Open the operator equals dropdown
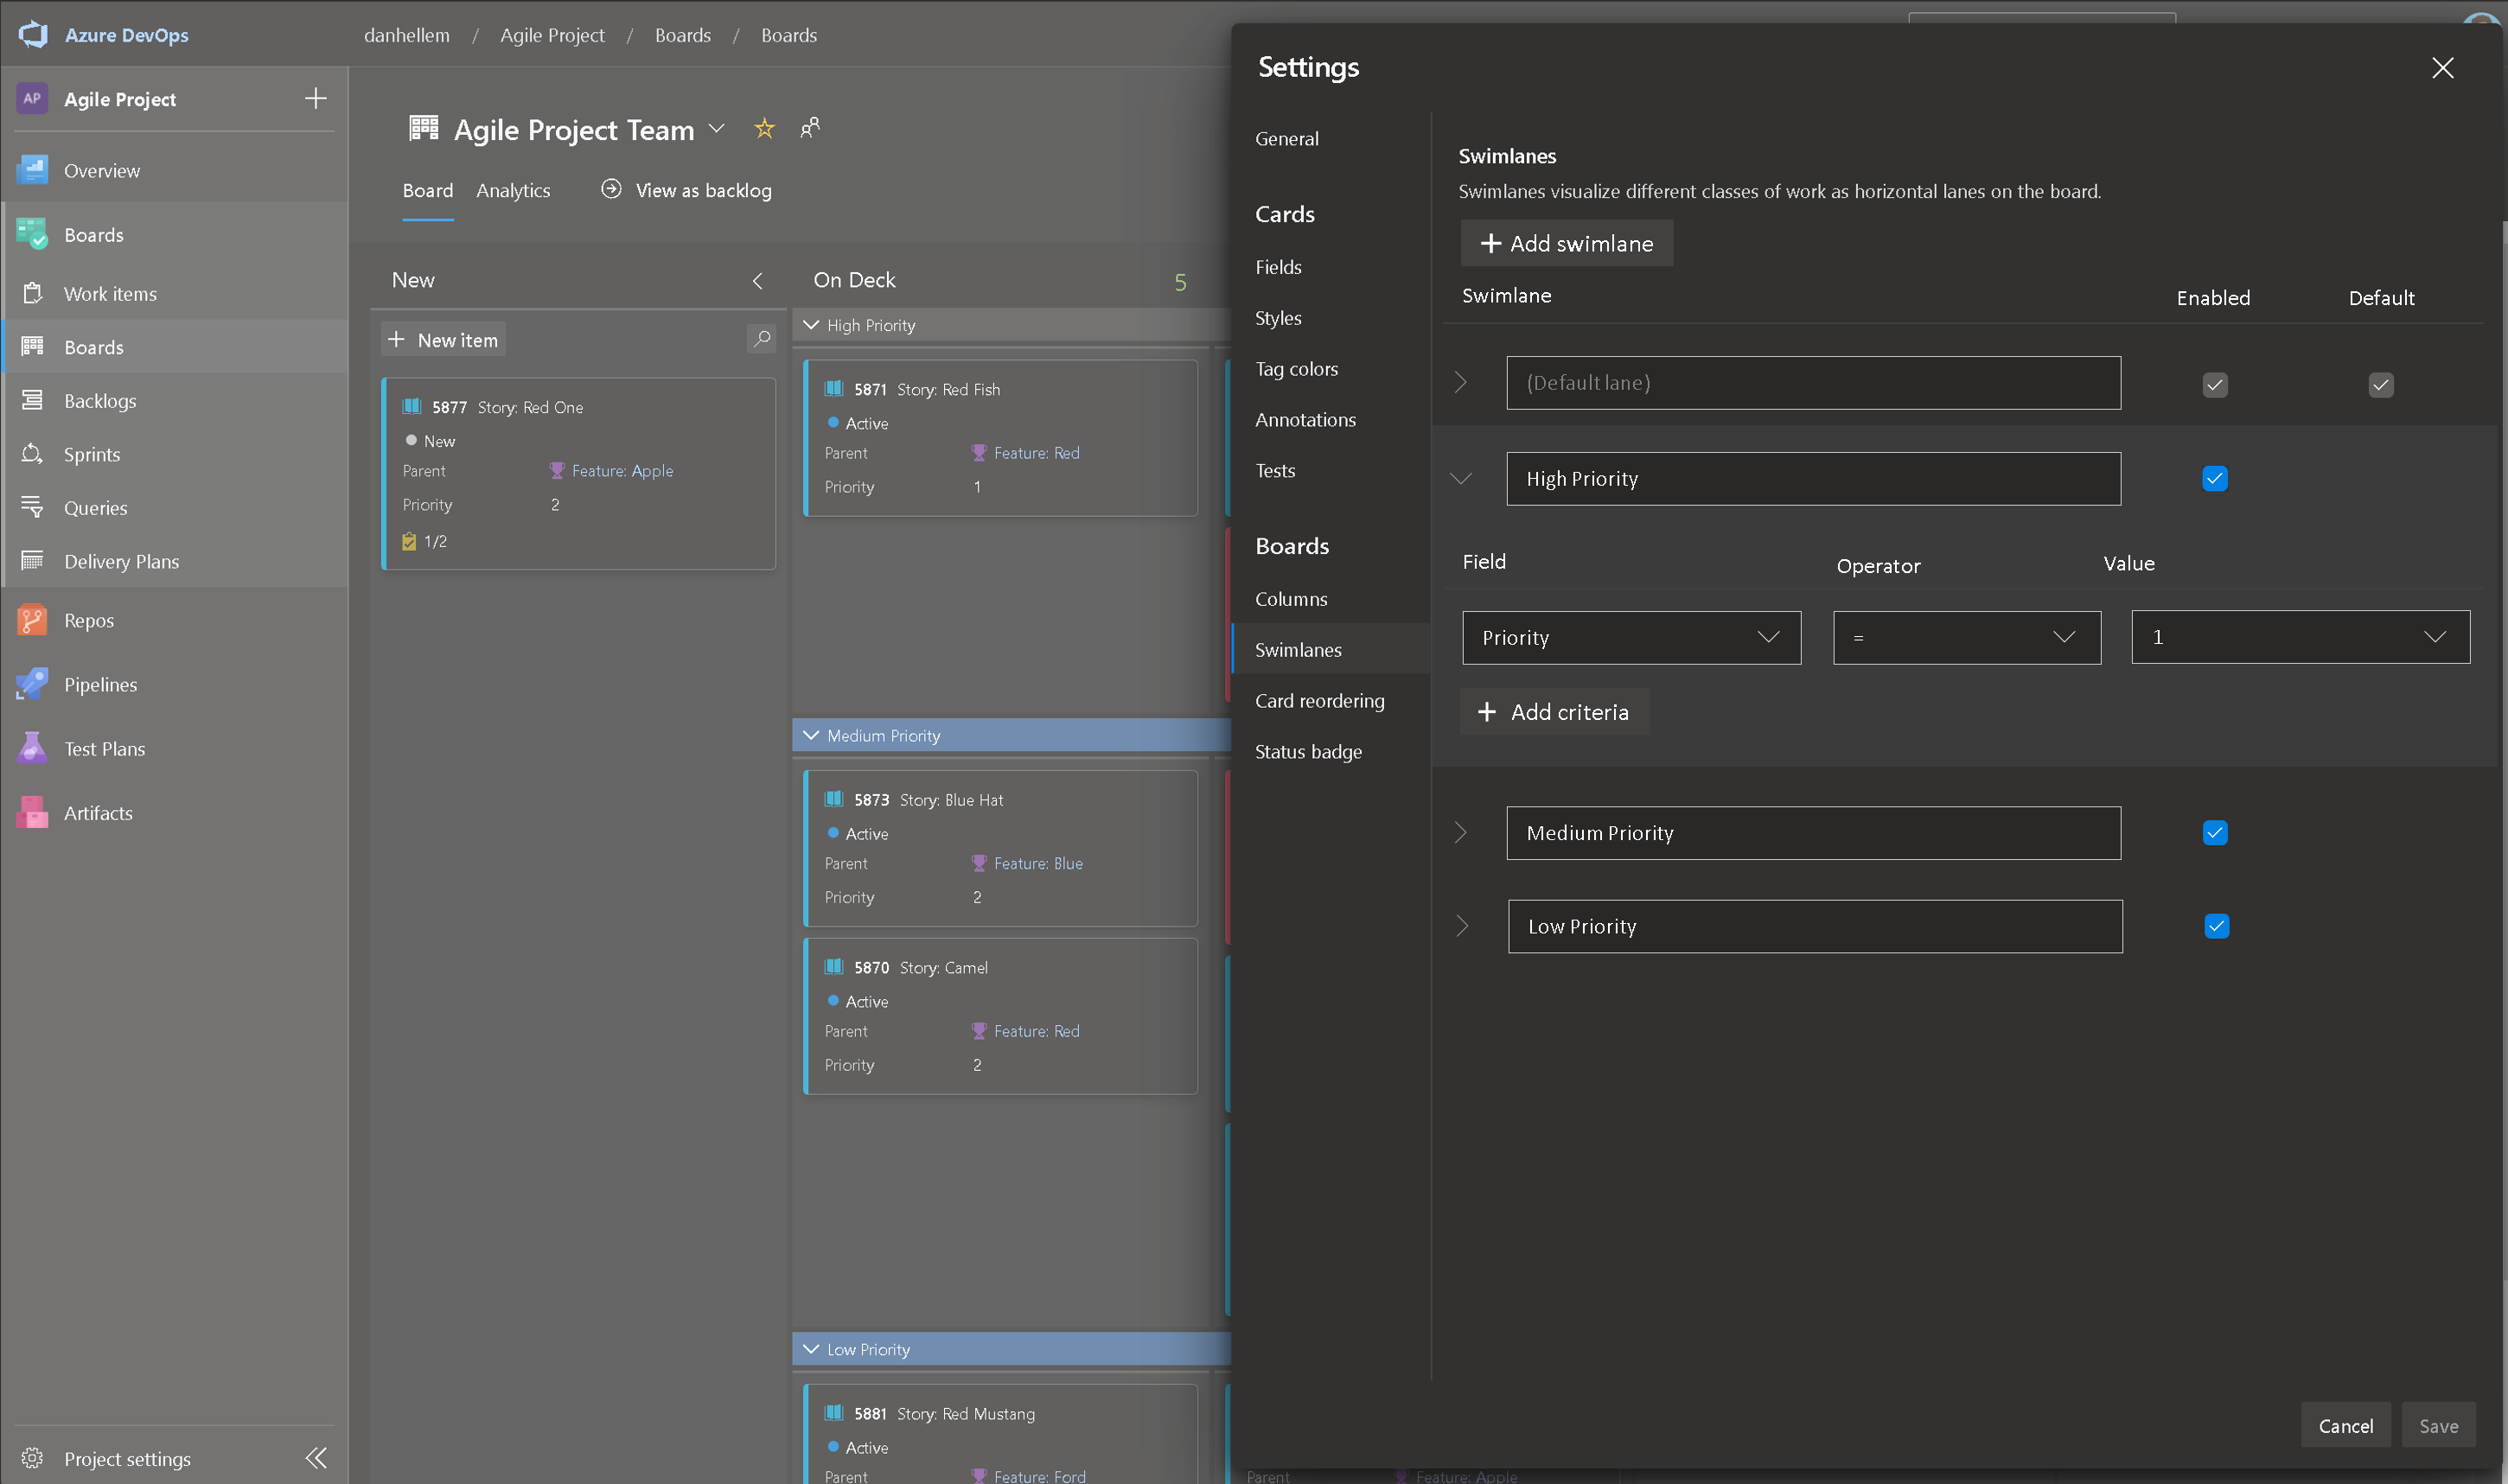The height and width of the screenshot is (1484, 2508). [x=1966, y=637]
